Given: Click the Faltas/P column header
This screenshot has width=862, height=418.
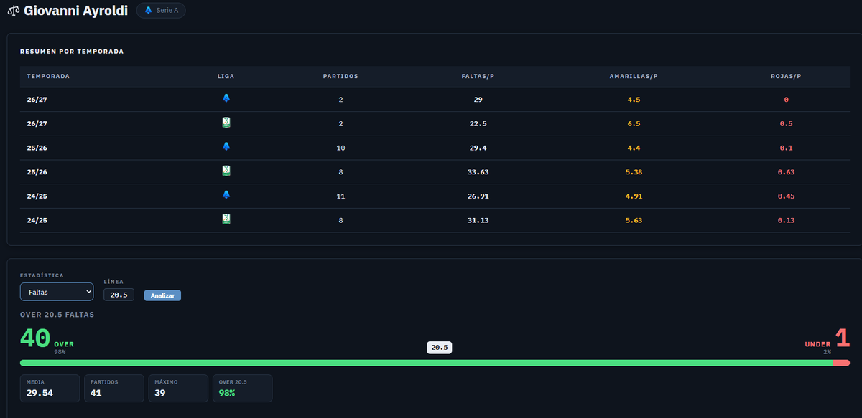Looking at the screenshot, I should pyautogui.click(x=478, y=76).
